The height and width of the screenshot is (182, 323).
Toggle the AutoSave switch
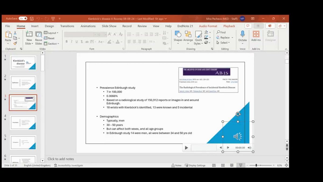tap(23, 19)
